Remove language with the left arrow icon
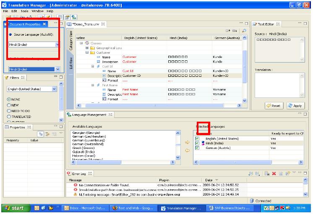Image resolution: width=313 pixels, height=214 pixels. (x=187, y=150)
